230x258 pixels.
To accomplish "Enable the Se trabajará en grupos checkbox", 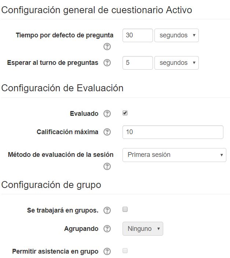I will (x=125, y=210).
